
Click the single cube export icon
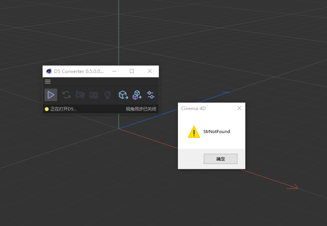[124, 95]
